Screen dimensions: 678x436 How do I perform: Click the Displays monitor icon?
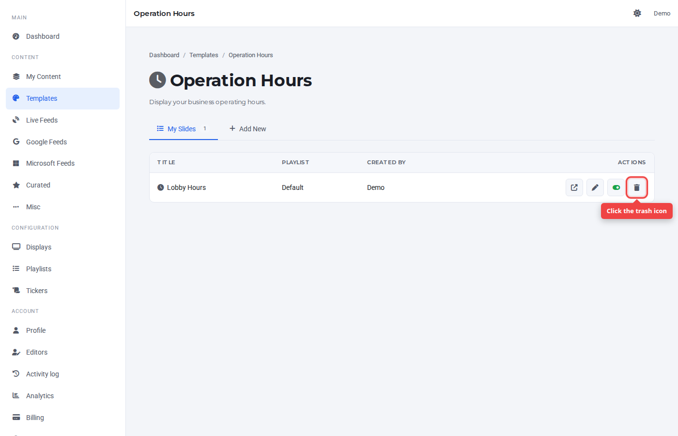16,247
